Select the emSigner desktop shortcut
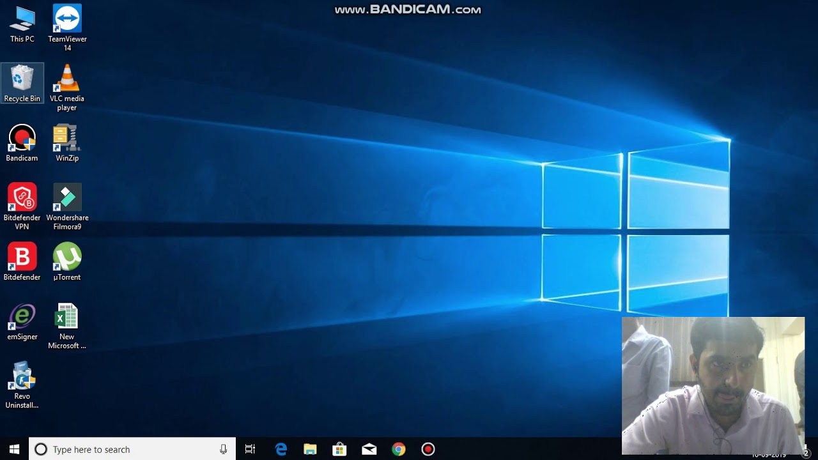This screenshot has height=460, width=818. 22,321
